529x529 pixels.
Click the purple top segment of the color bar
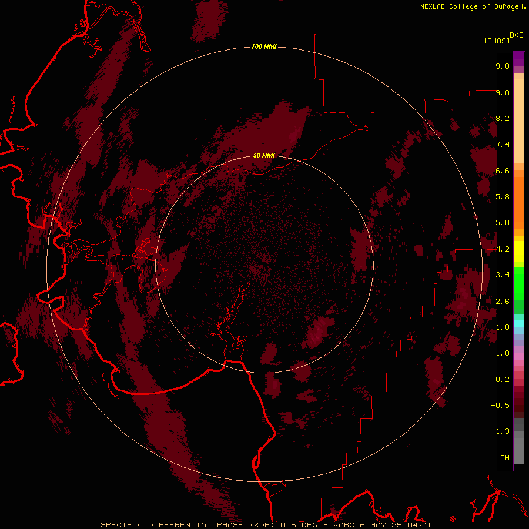coord(519,59)
